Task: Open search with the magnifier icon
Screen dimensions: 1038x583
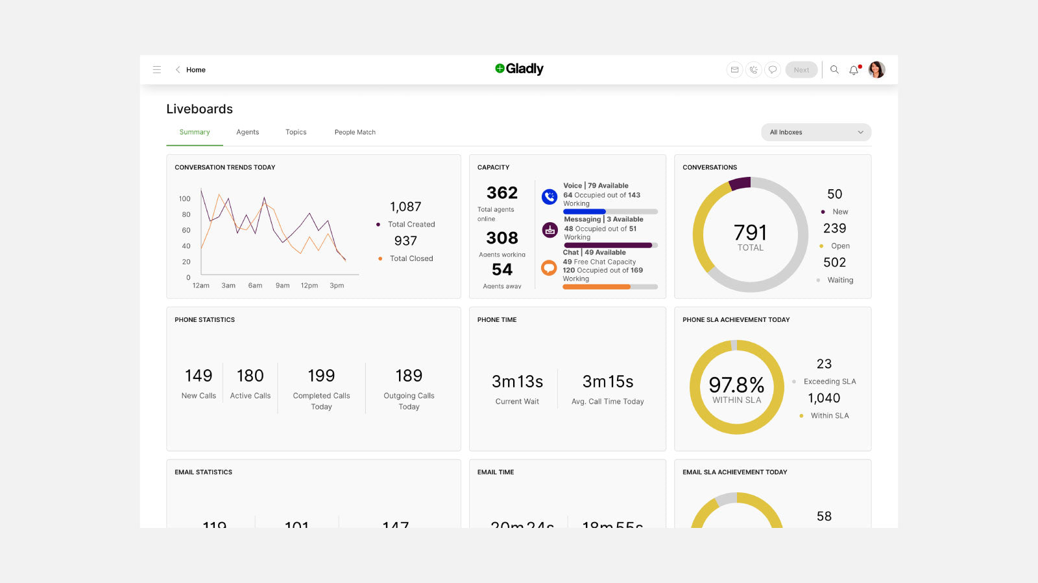Action: (834, 70)
